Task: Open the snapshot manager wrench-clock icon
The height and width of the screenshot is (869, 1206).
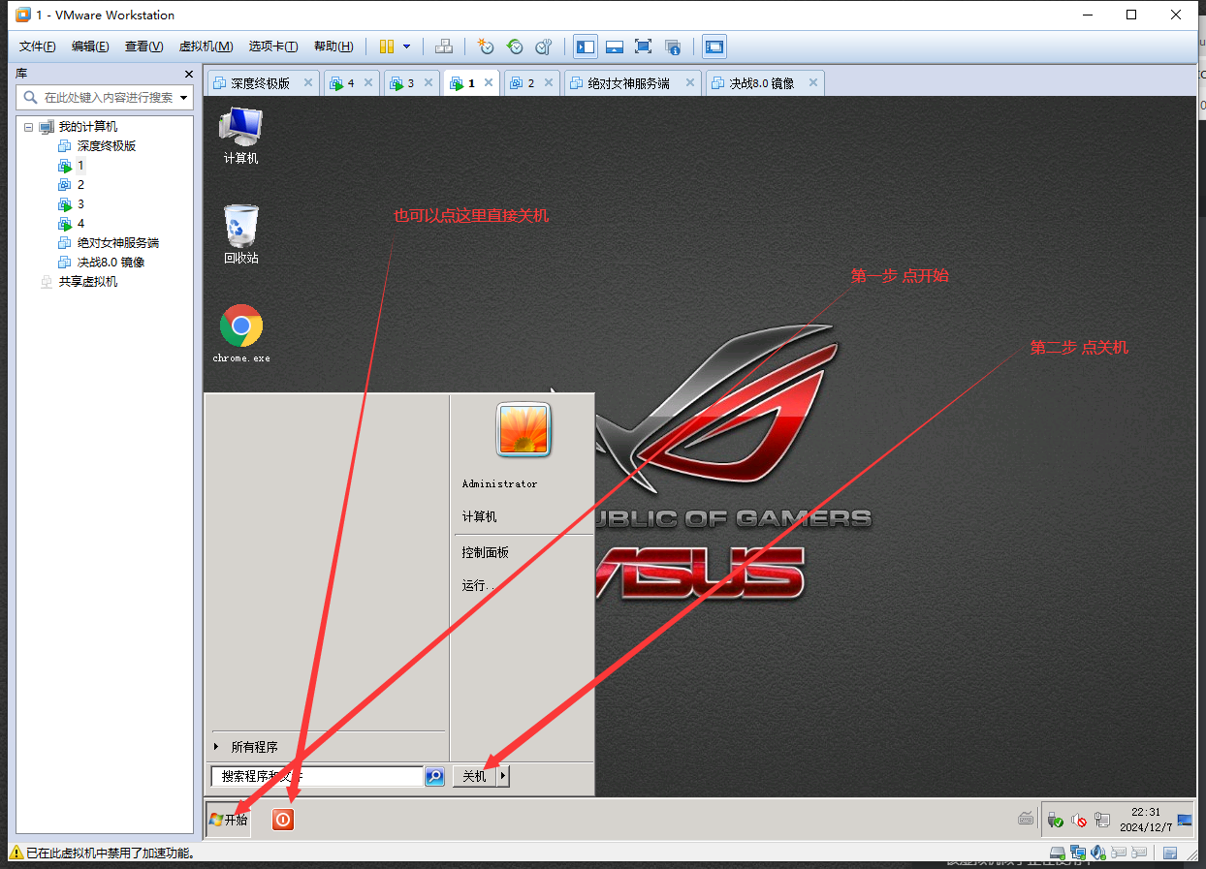Action: point(544,47)
